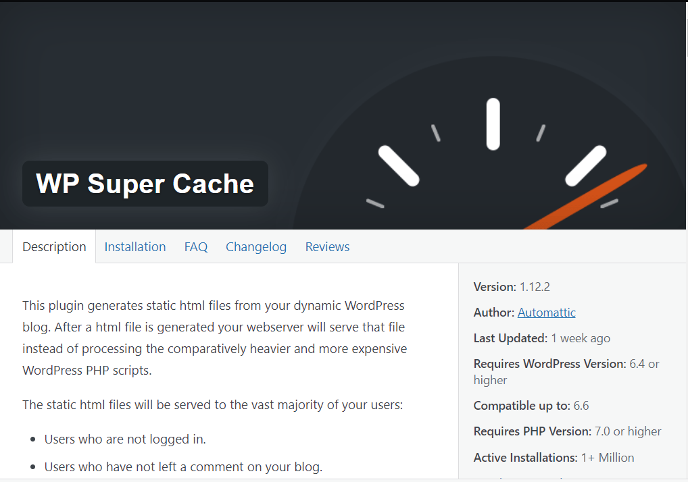Switch to the Installation tab
688x482 pixels.
click(135, 246)
